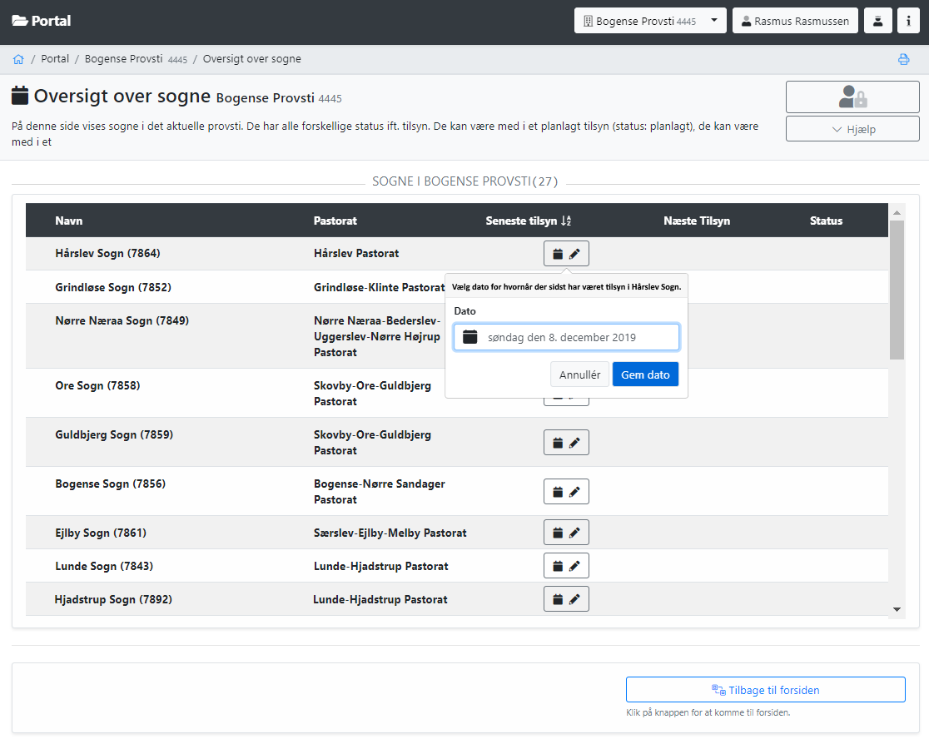Click the Dato date input field
This screenshot has height=744, width=929.
(566, 337)
